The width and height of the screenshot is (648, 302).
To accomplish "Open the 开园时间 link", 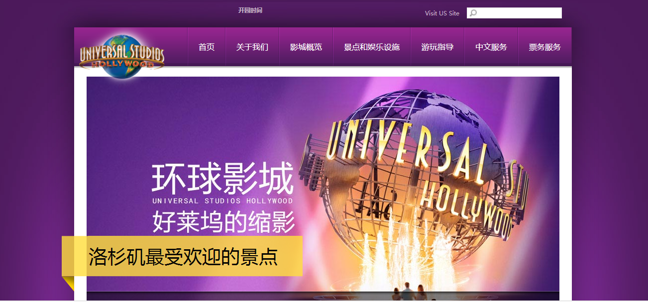I will point(250,10).
